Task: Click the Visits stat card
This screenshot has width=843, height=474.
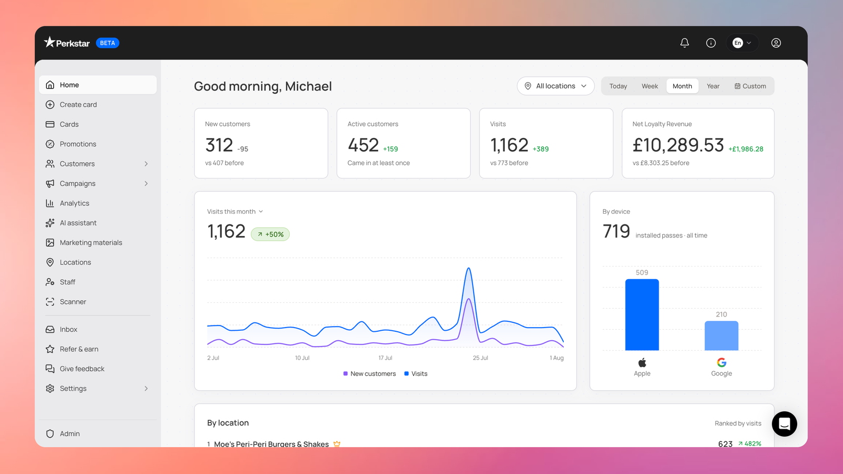Action: 546,143
